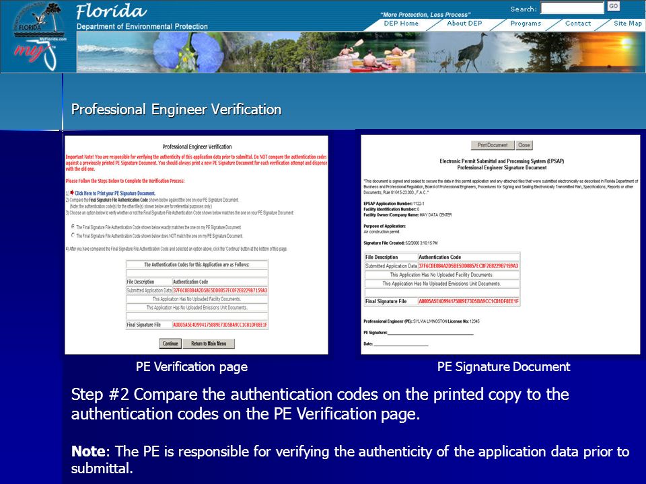Click the 'Professional Engineer Verification' slide title
The width and height of the screenshot is (646, 484).
(176, 110)
